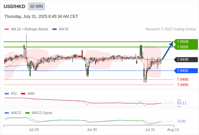Click the 30 MIN timeframe badge
Image resolution: width=199 pixels, height=135 pixels.
pos(36,6)
